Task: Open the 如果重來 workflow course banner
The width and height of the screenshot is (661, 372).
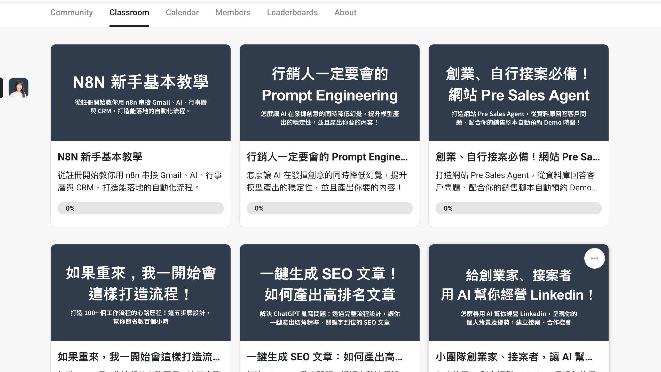Action: click(140, 292)
